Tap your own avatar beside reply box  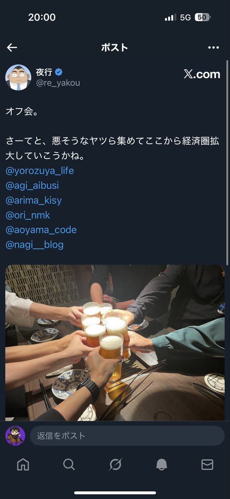point(15,436)
